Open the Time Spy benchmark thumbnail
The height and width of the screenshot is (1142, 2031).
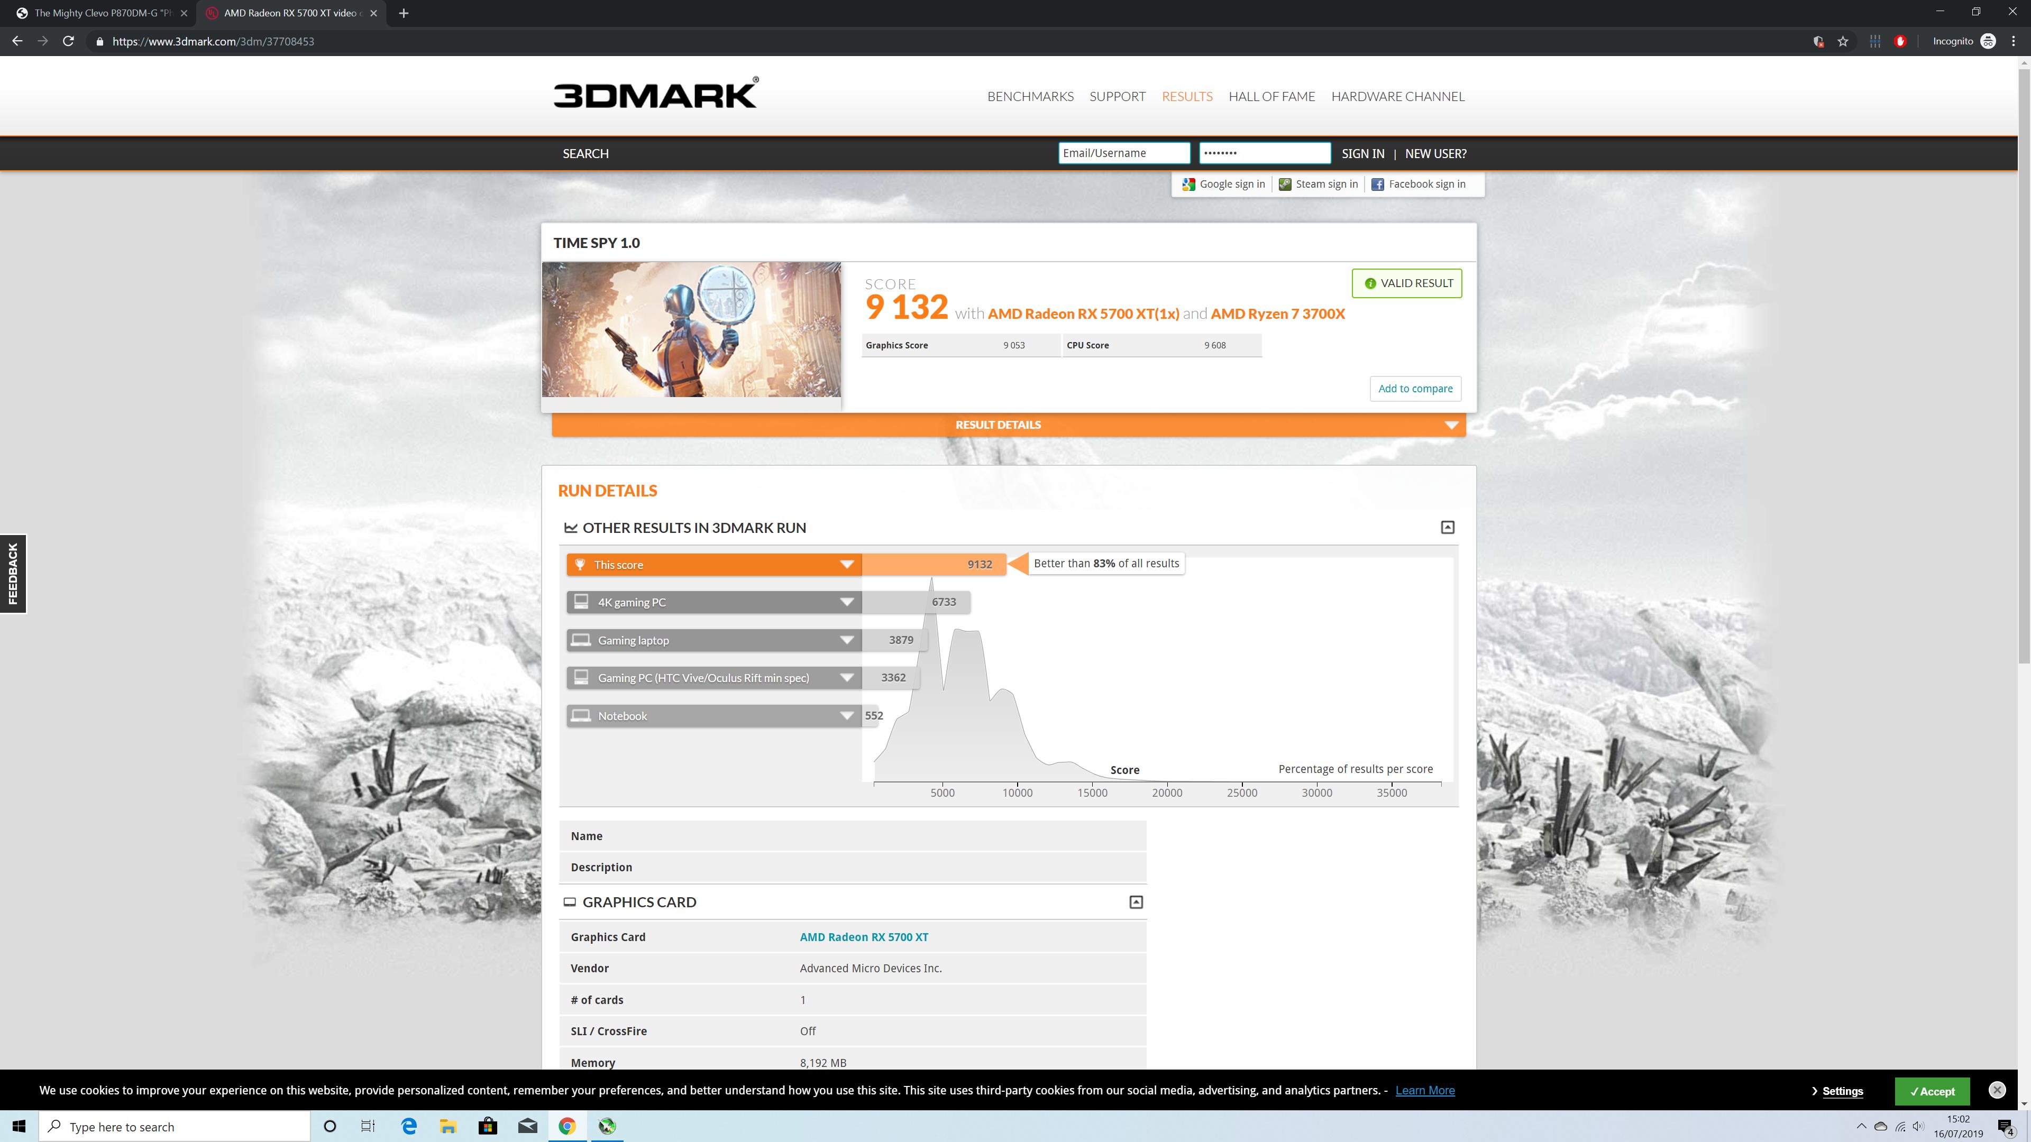click(x=691, y=329)
